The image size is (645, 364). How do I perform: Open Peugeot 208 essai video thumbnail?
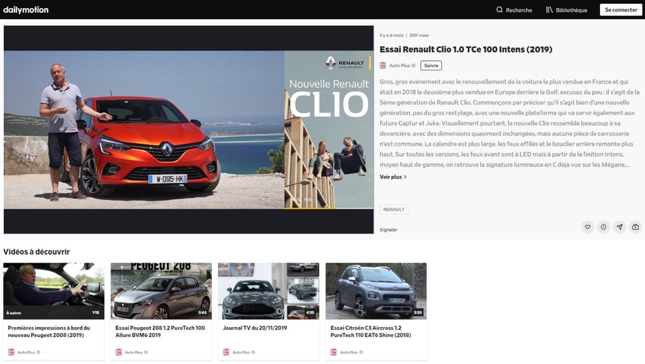click(162, 291)
